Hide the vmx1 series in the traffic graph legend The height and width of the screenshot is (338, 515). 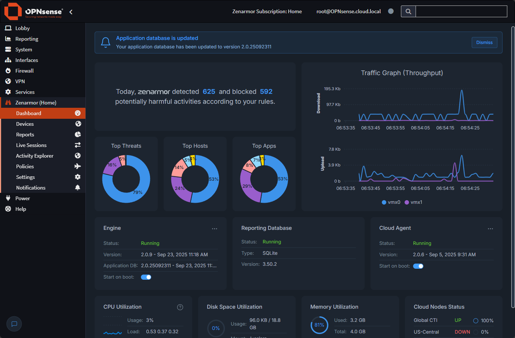pyautogui.click(x=413, y=202)
